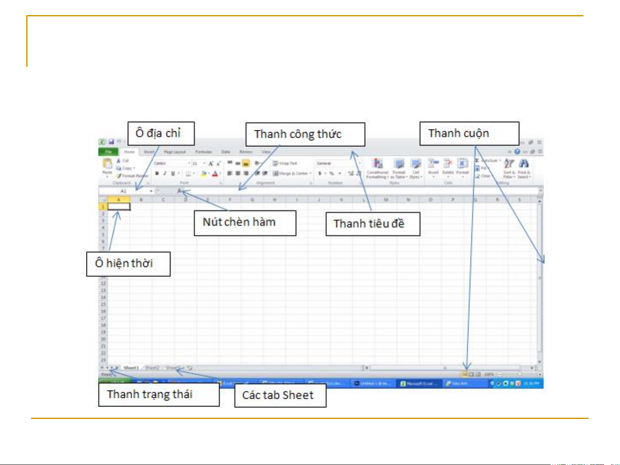Click the fx Insert Function button

[x=179, y=191]
